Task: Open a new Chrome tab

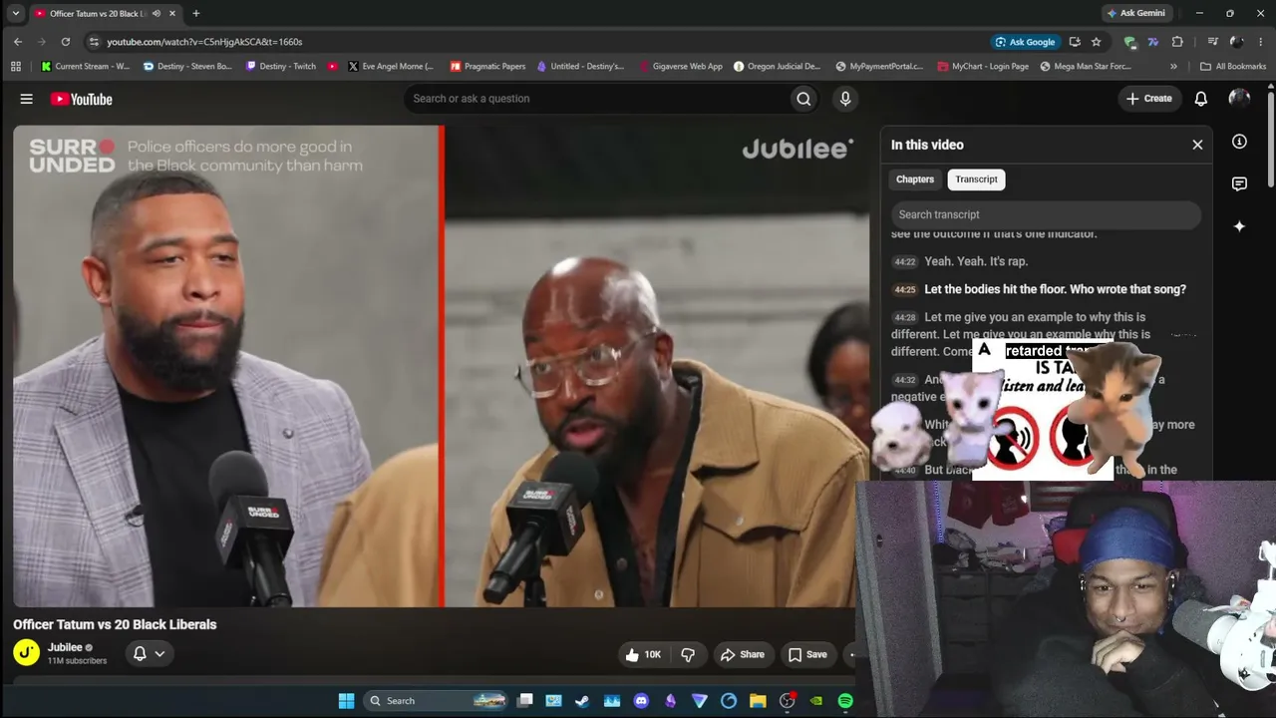Action: [x=195, y=14]
